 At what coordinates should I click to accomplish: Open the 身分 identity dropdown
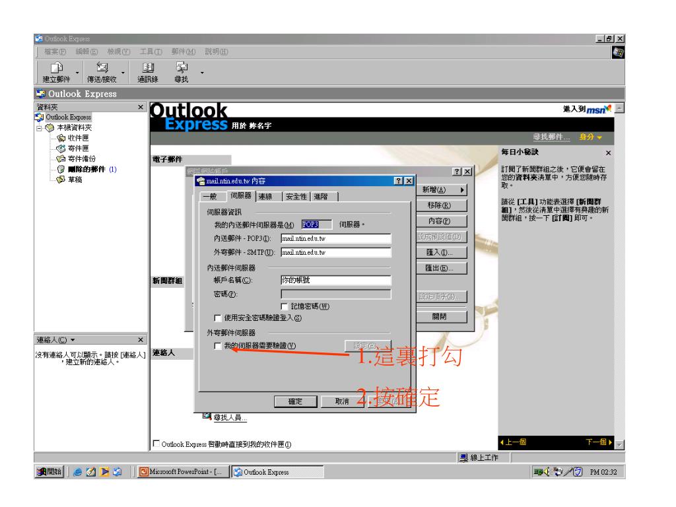pos(590,137)
